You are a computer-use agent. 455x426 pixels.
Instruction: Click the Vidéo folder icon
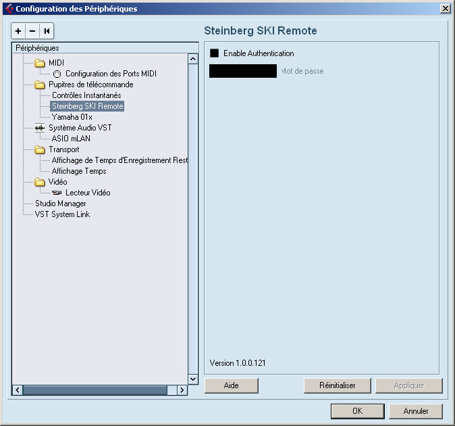pyautogui.click(x=39, y=182)
